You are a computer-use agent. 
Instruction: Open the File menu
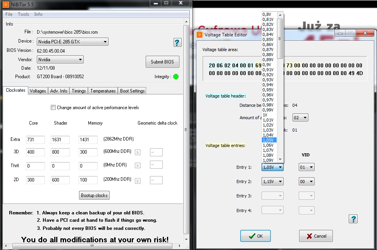(9, 14)
